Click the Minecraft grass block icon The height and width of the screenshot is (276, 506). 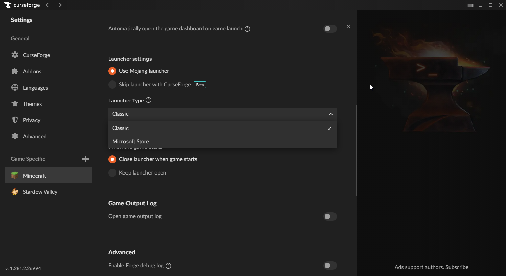(x=15, y=175)
